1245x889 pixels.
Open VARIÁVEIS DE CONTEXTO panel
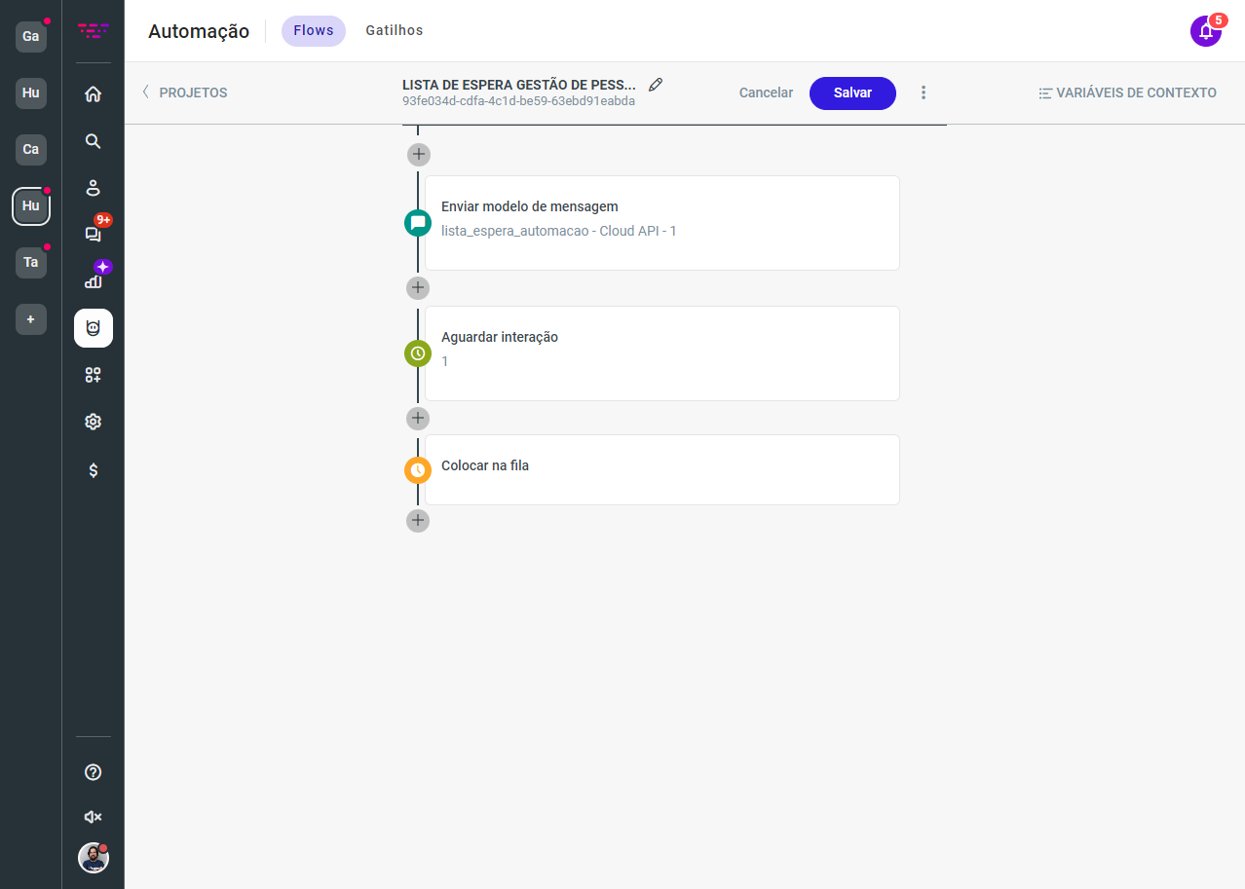[1127, 93]
